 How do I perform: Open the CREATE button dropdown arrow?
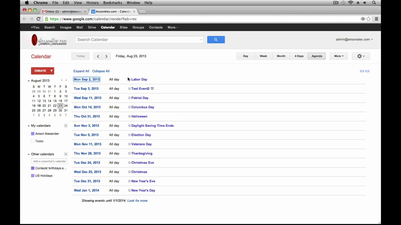click(51, 71)
